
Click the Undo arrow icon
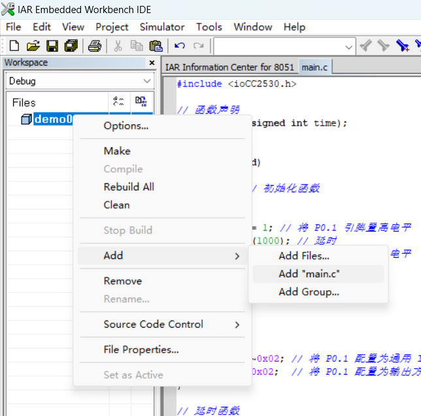pos(180,46)
